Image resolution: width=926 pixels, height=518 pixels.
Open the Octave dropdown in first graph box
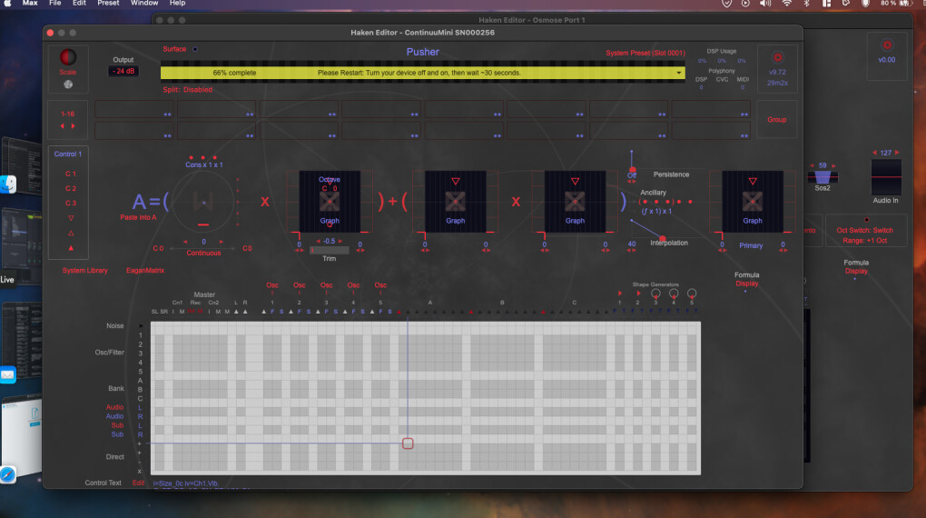pyautogui.click(x=330, y=179)
